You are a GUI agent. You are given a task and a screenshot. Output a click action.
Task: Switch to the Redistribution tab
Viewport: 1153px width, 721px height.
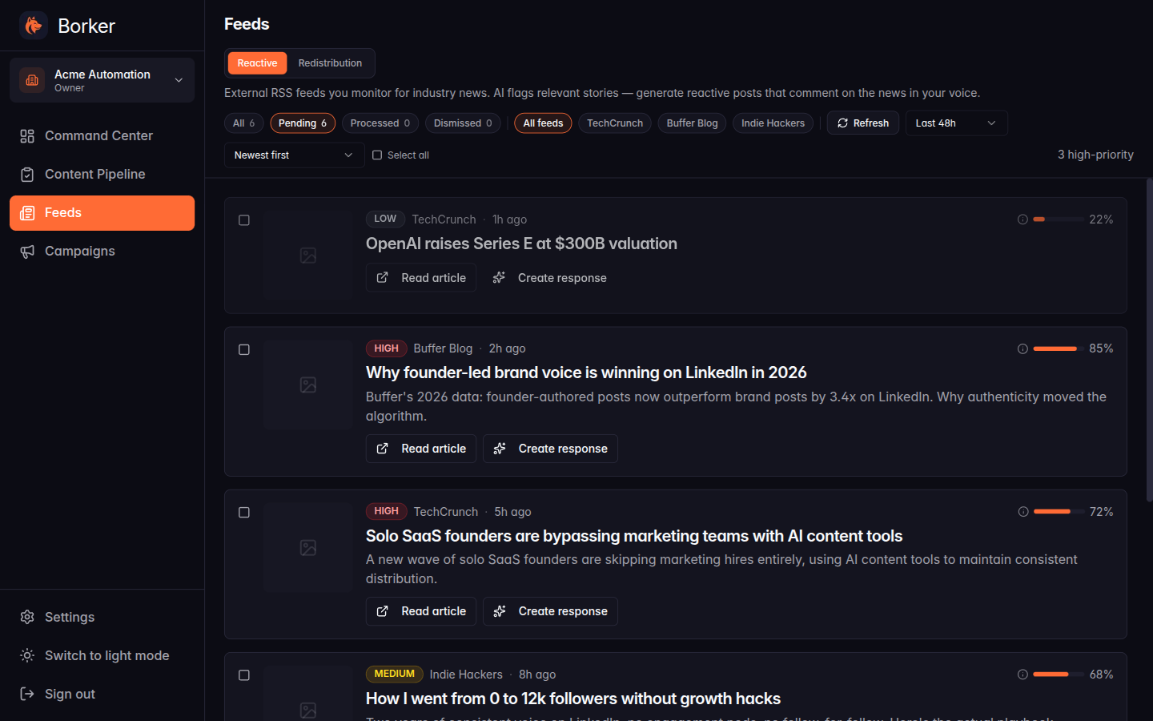[x=330, y=63]
